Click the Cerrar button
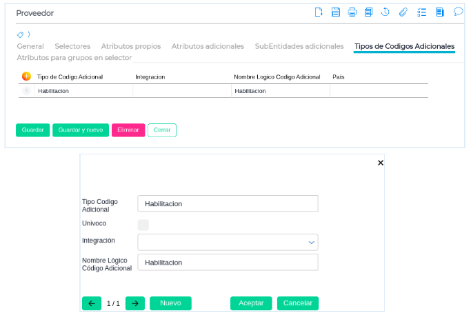The width and height of the screenshot is (471, 315). 162,130
